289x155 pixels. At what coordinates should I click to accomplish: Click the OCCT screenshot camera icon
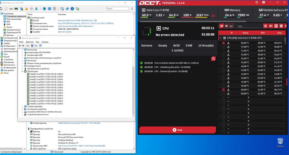coord(264,2)
